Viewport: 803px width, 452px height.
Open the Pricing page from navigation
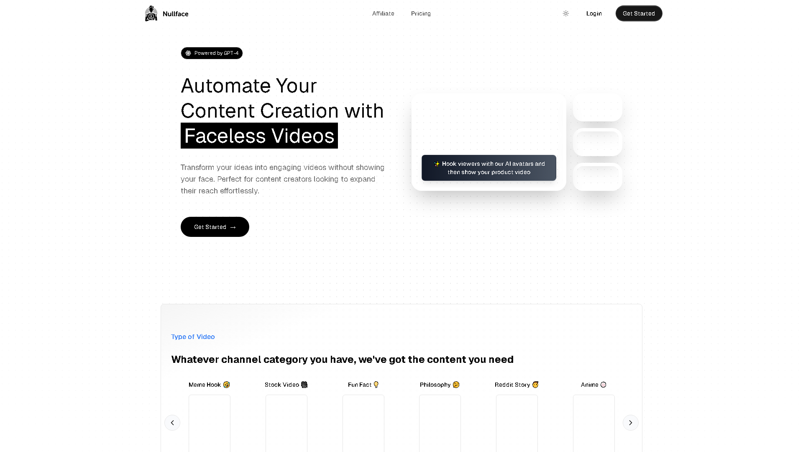420,13
